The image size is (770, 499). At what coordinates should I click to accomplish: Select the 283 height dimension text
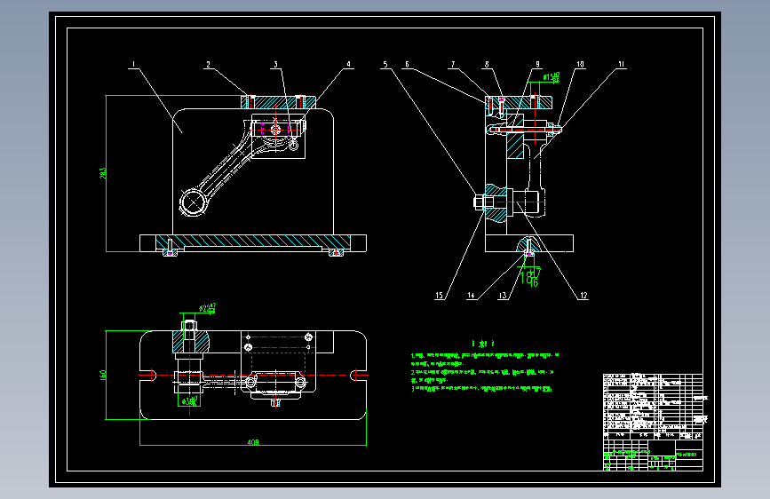coord(103,173)
